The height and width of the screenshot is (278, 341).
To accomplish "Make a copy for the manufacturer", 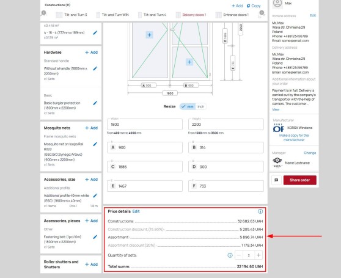I will [x=294, y=137].
